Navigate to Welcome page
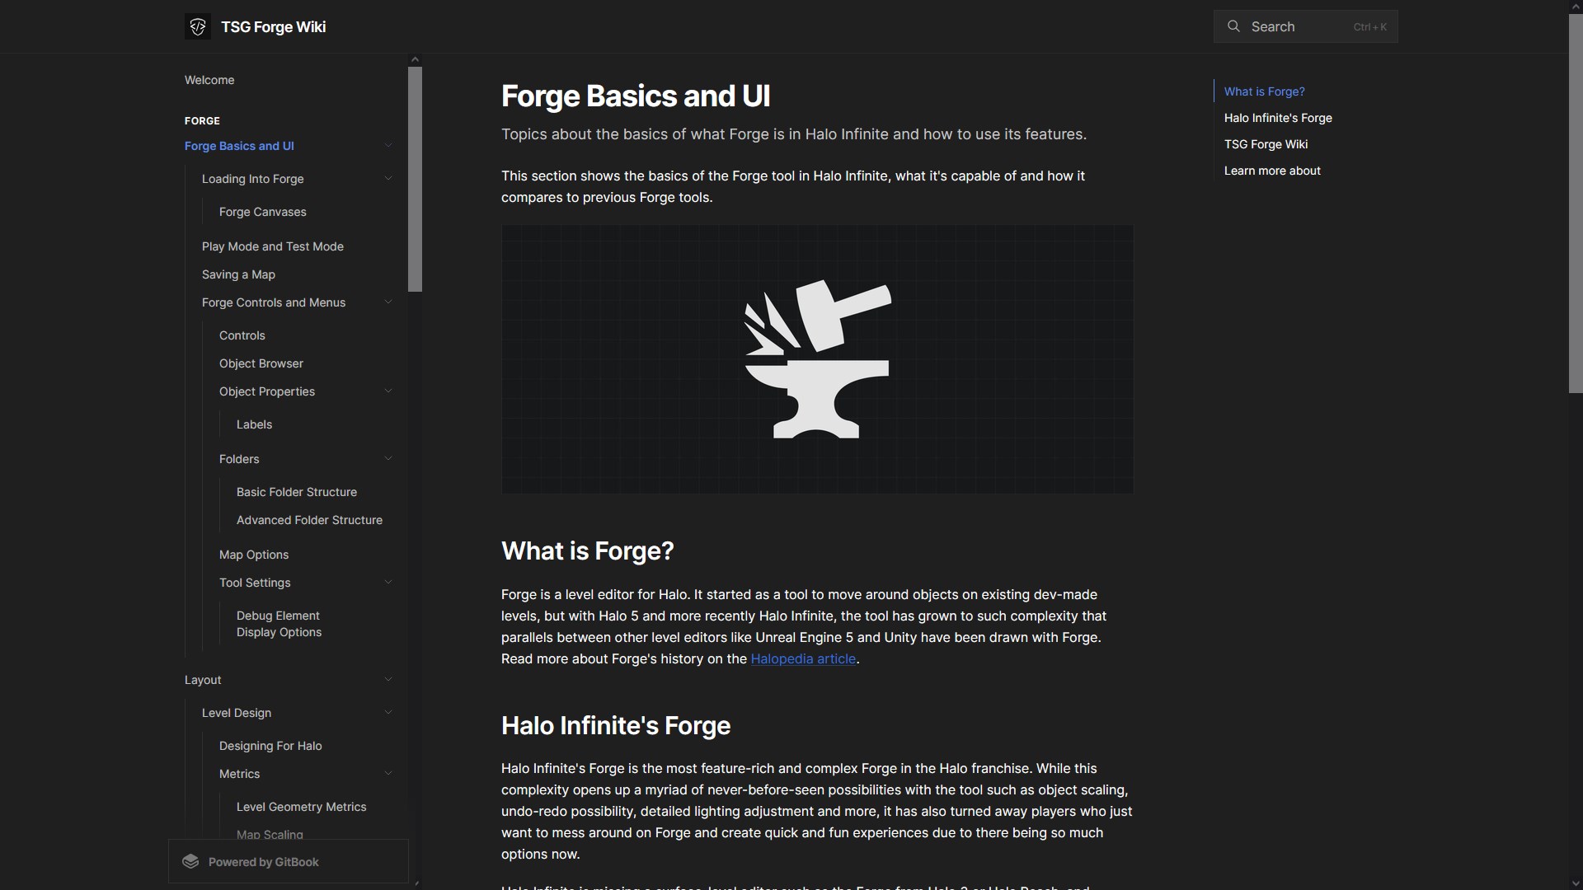 (209, 79)
